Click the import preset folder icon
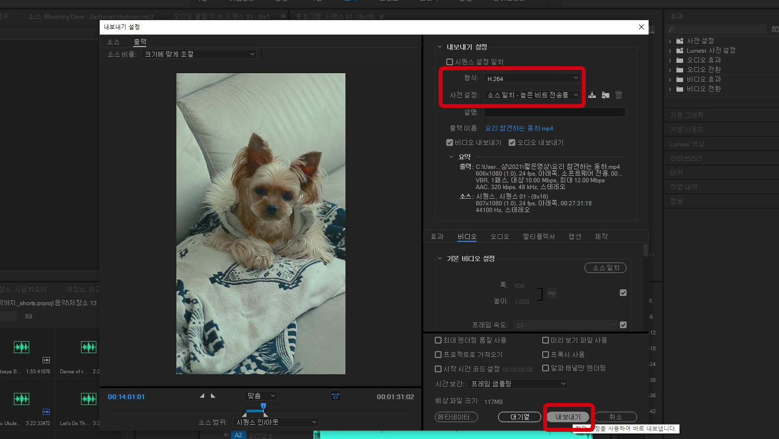 (605, 95)
